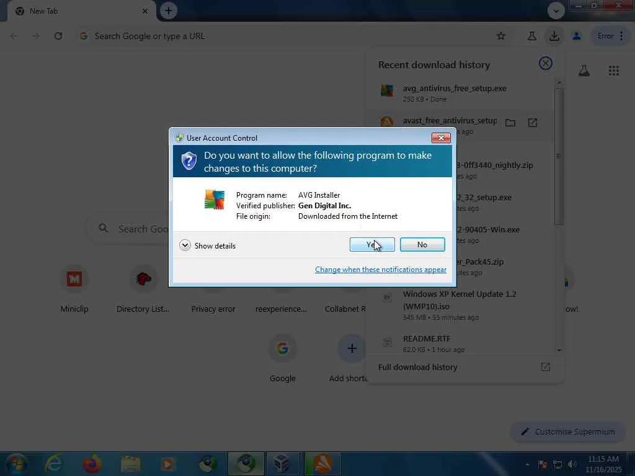Show avast setup file in folder

point(510,122)
